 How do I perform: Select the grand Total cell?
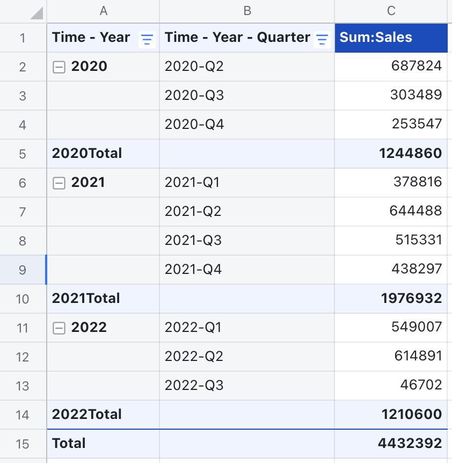[68, 443]
